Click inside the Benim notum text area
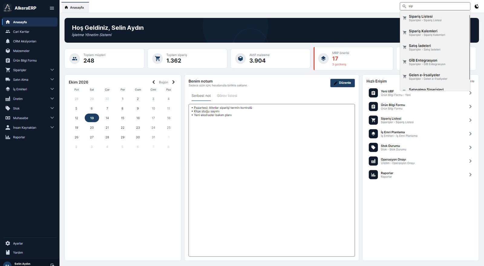Image resolution: width=484 pixels, height=266 pixels. click(272, 180)
